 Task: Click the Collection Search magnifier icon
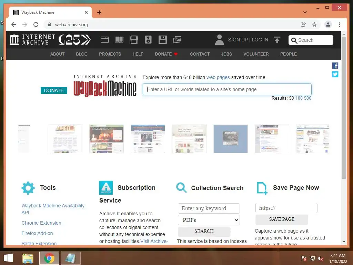pyautogui.click(x=181, y=187)
